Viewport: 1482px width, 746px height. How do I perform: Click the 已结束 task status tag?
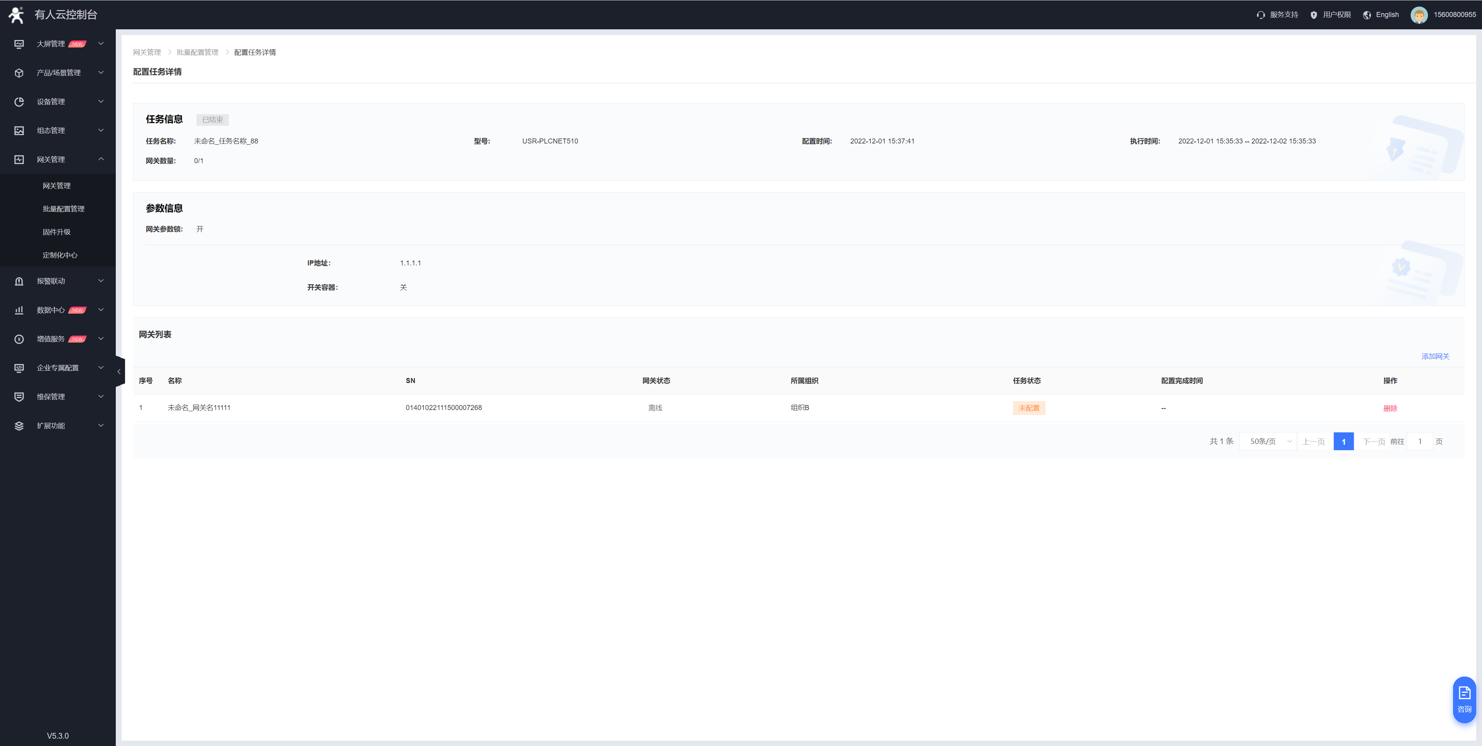[x=212, y=120]
